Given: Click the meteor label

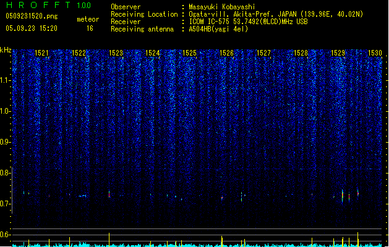Looking at the screenshot, I should [88, 19].
